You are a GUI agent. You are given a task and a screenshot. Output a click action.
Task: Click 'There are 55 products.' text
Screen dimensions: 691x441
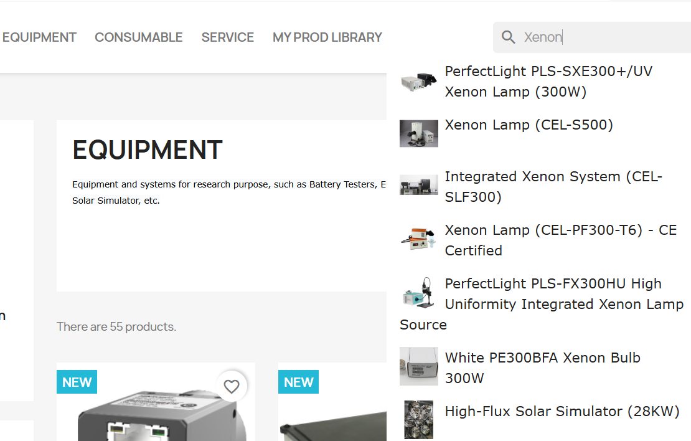116,327
